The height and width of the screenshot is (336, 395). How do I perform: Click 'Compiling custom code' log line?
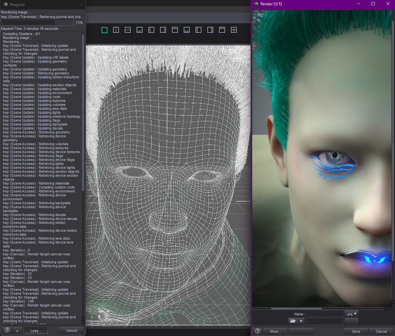coord(39,187)
